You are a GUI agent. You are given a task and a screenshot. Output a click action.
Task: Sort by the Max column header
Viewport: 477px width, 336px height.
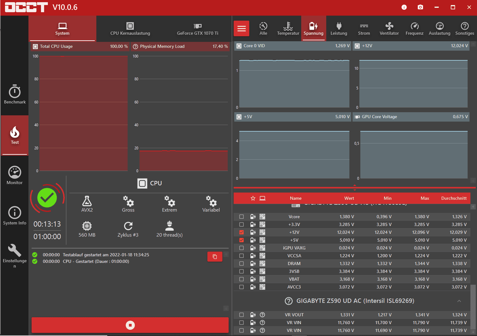425,198
